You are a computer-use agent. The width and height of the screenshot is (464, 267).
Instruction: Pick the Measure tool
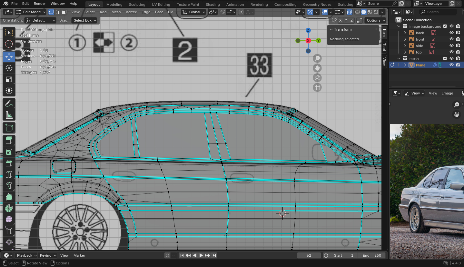tap(9, 115)
